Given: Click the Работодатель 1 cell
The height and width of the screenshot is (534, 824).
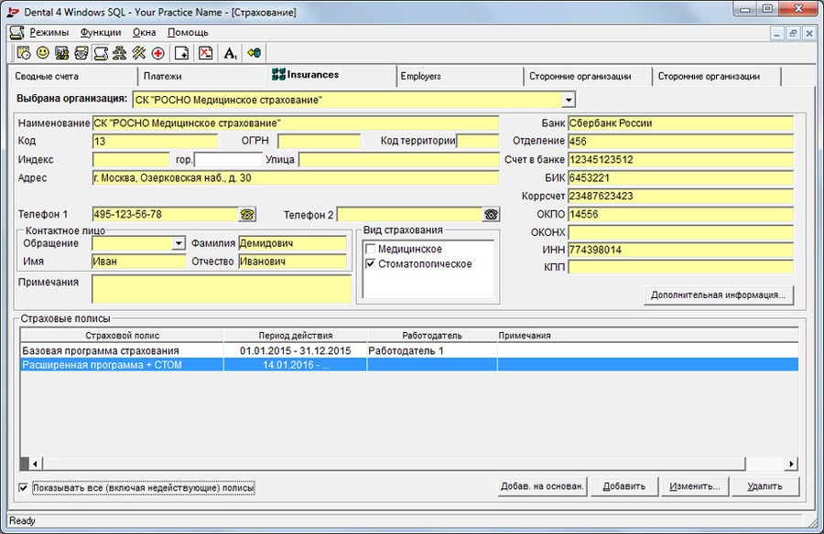Looking at the screenshot, I should point(432,351).
